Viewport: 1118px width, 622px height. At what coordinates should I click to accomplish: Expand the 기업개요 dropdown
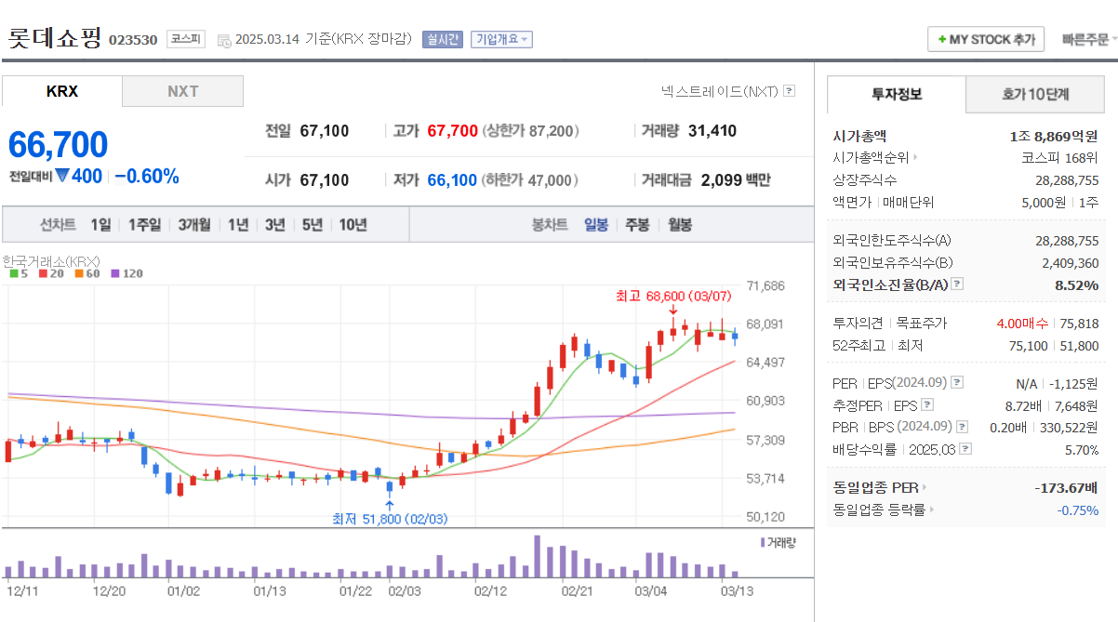point(501,39)
